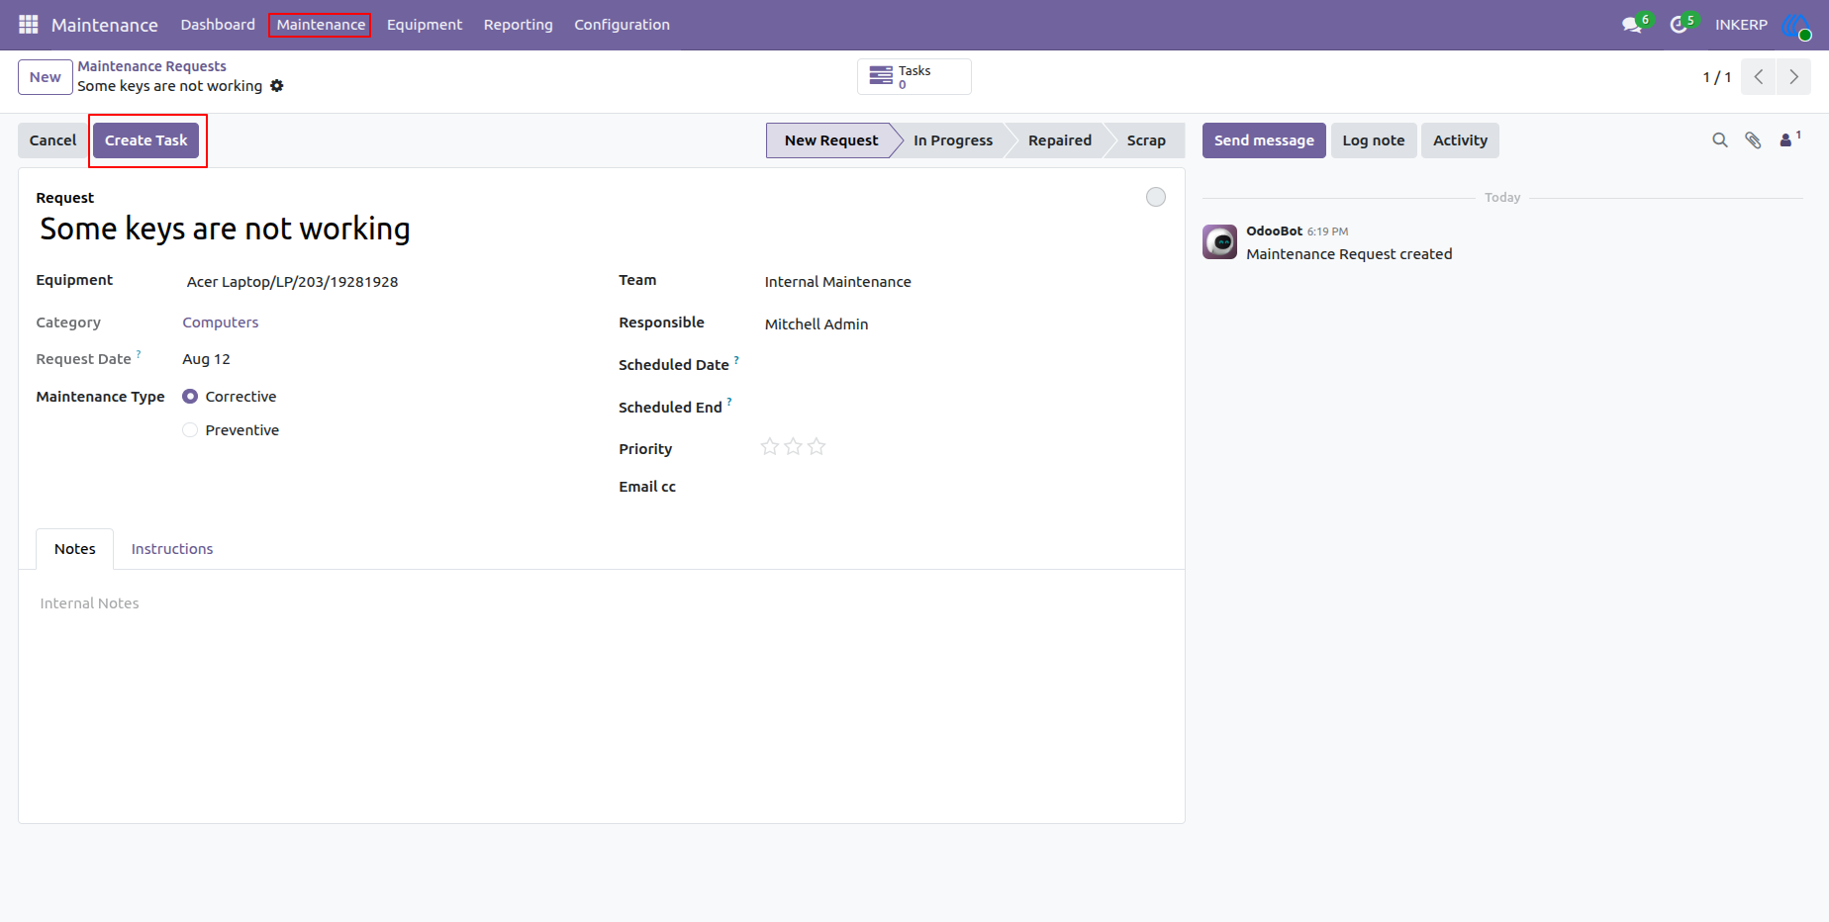Set priority to one star

pos(770,447)
